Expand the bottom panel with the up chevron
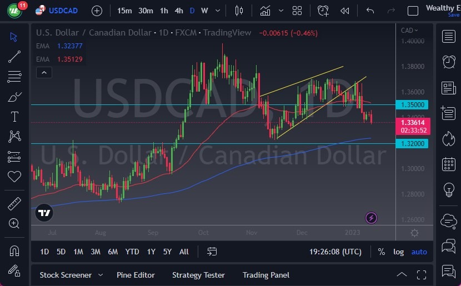This screenshot has height=286, width=461. click(402, 275)
